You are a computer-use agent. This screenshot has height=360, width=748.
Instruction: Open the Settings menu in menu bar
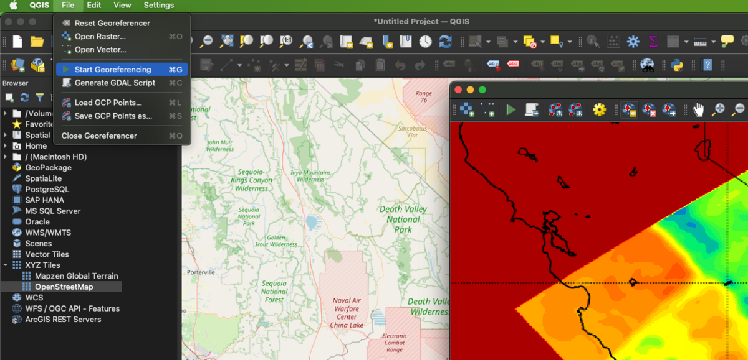pos(158,5)
